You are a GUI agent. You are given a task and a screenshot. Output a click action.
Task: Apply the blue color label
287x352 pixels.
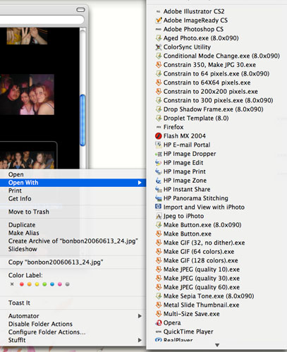coord(52,284)
